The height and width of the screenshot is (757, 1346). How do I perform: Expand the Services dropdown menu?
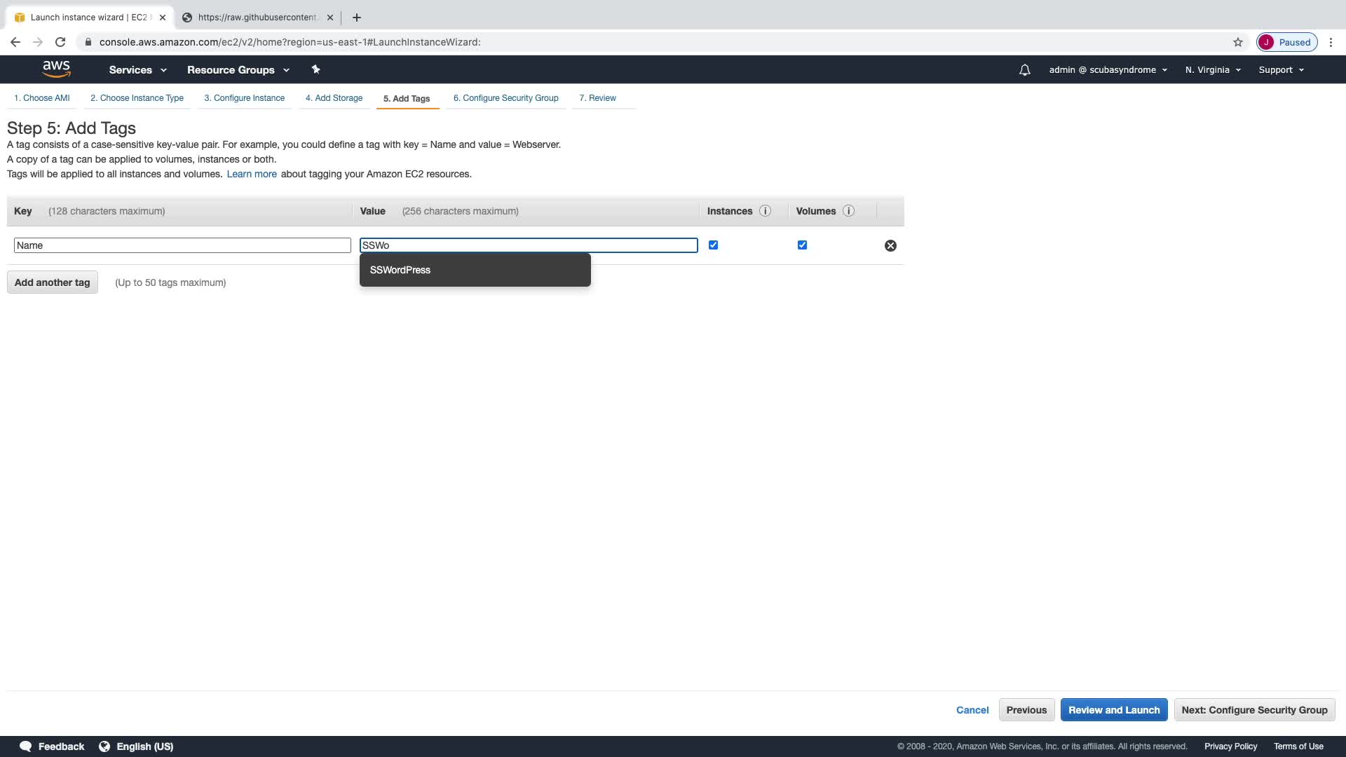click(x=137, y=70)
